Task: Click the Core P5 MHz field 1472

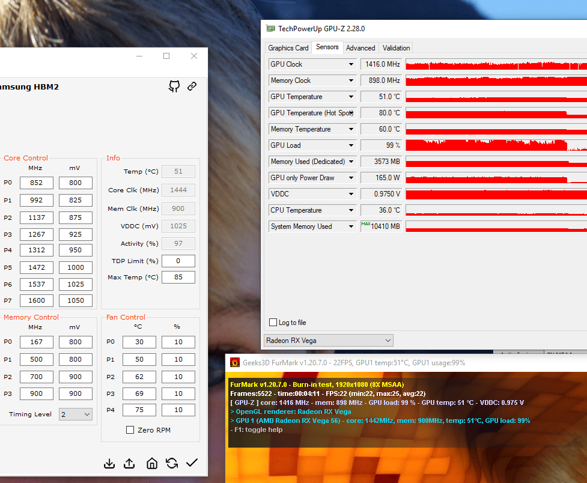Action: (36, 267)
